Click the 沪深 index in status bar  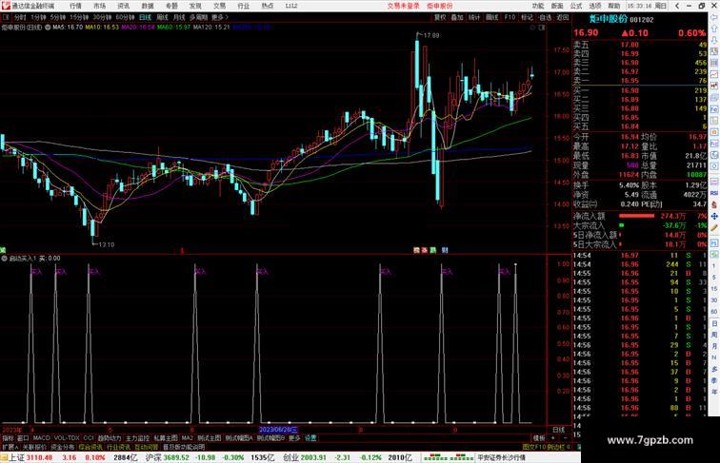(x=153, y=457)
